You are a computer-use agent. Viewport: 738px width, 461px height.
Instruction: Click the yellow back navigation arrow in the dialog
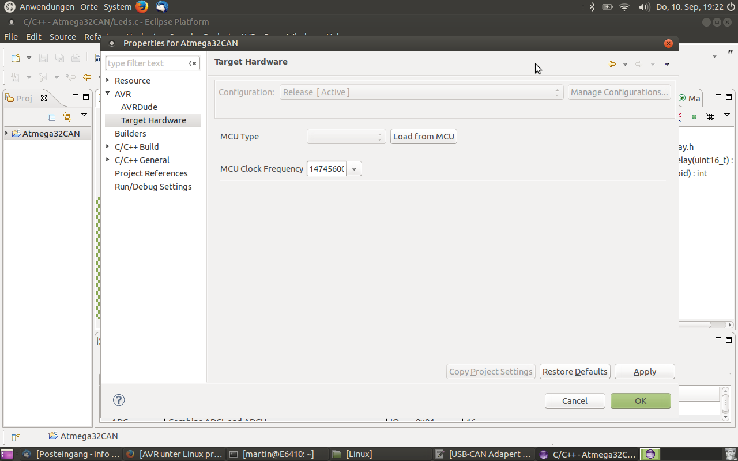click(611, 64)
